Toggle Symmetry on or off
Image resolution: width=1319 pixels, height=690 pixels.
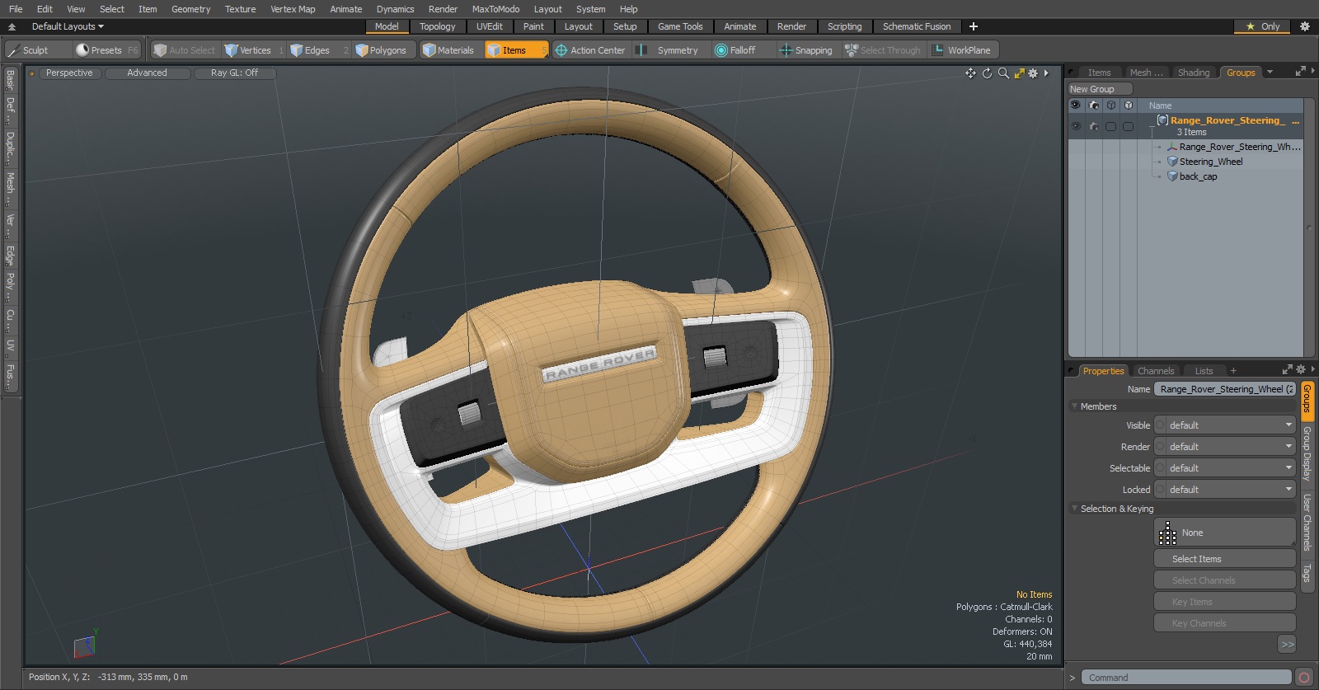point(668,50)
